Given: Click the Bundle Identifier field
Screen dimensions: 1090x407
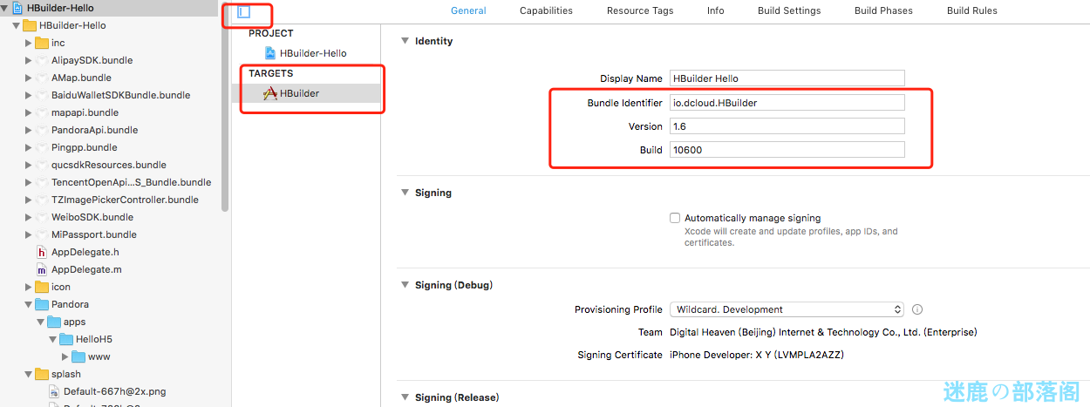Looking at the screenshot, I should point(787,102).
